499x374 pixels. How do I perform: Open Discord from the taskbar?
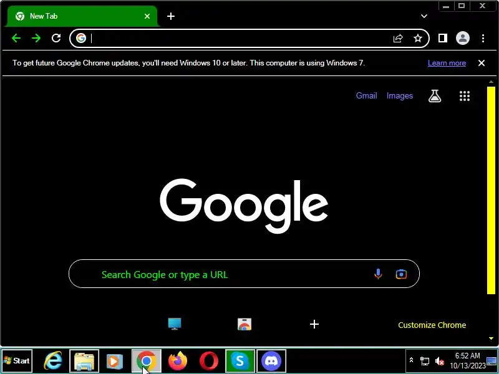pyautogui.click(x=271, y=361)
